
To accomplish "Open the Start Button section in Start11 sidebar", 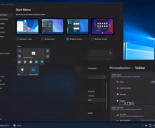I will coord(4,19).
